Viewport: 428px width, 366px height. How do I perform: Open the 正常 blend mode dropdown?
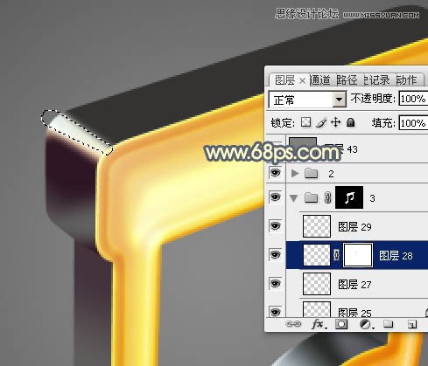point(340,100)
